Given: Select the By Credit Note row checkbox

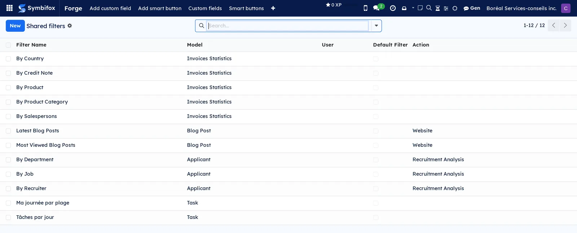Looking at the screenshot, I should [x=8, y=73].
